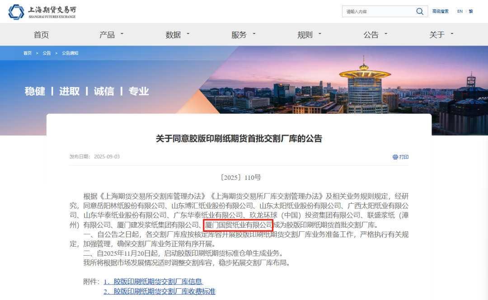This screenshot has height=300, width=488.
Task: Expand dropdown arrow next to 数据
Action: 188,33
